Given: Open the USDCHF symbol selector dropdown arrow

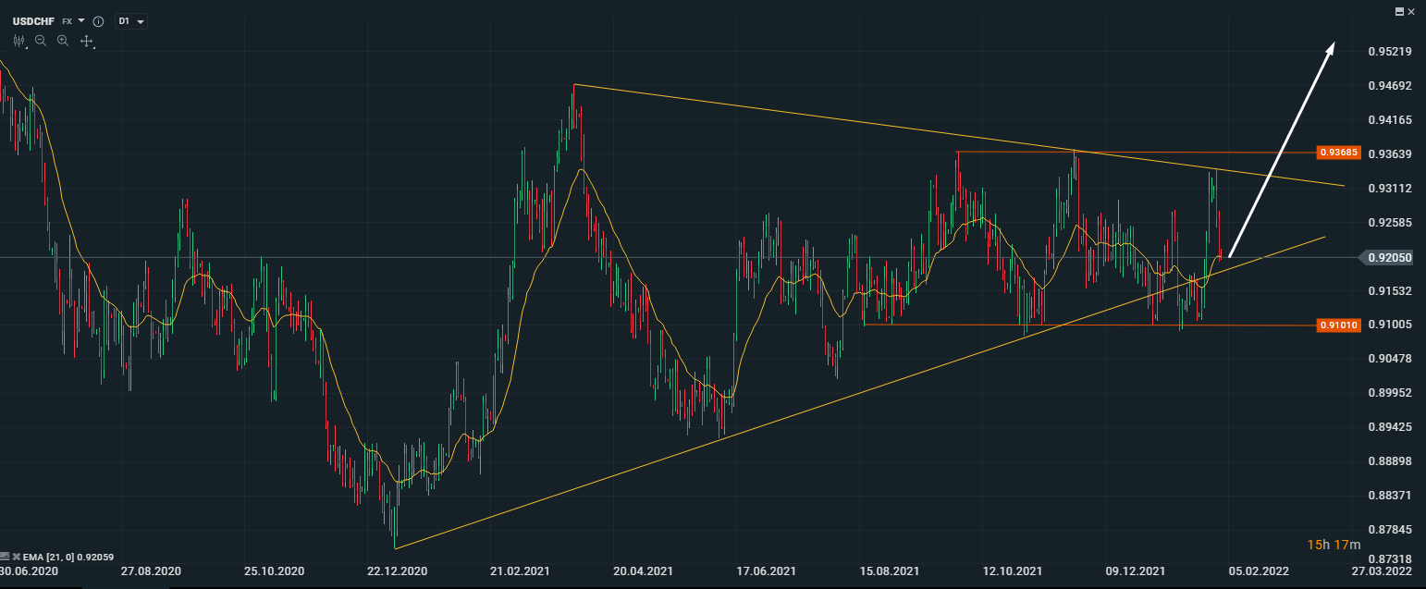Looking at the screenshot, I should (82, 20).
